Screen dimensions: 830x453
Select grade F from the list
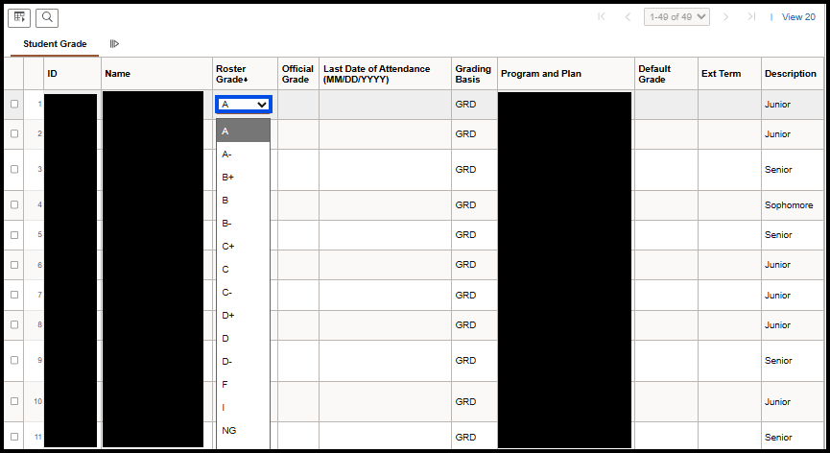point(225,385)
